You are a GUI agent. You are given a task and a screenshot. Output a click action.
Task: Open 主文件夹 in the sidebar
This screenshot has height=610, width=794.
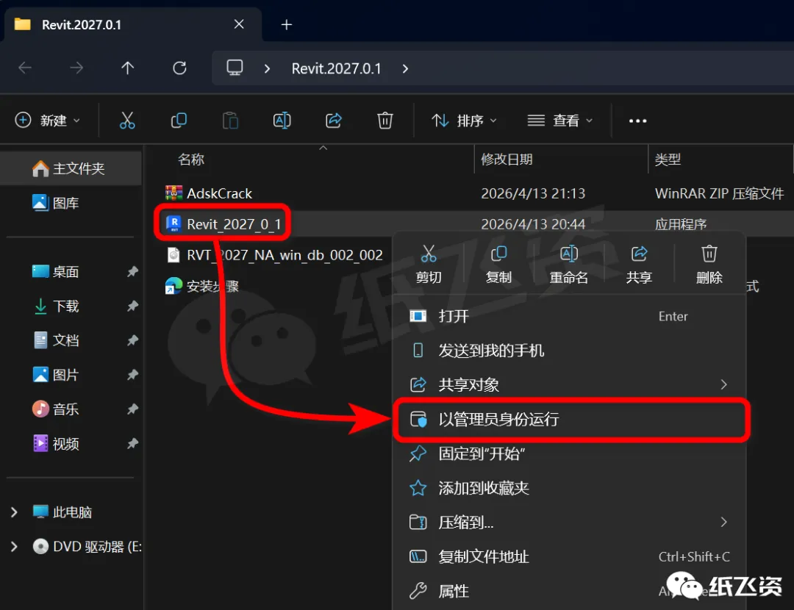(71, 168)
